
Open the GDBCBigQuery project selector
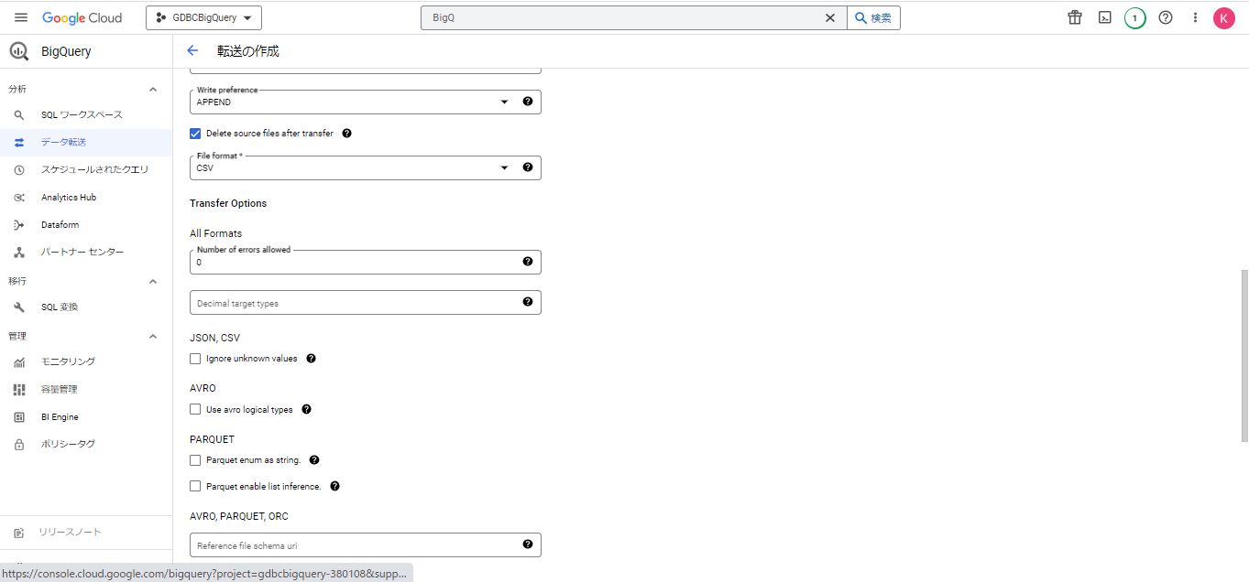[203, 17]
